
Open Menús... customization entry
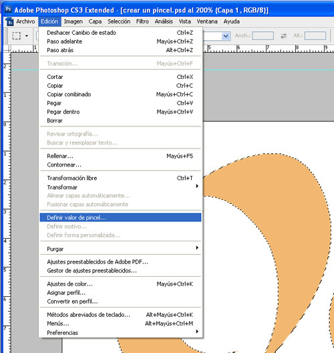(120, 324)
